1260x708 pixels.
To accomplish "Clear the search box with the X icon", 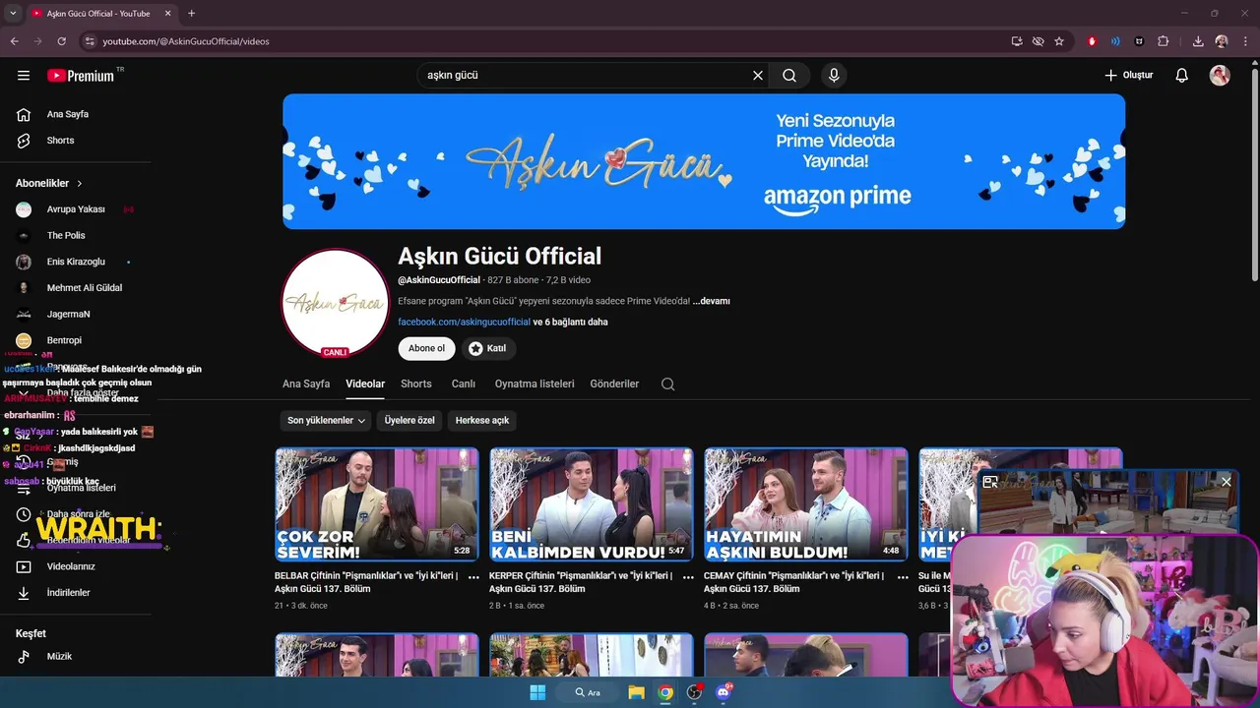I will click(758, 76).
